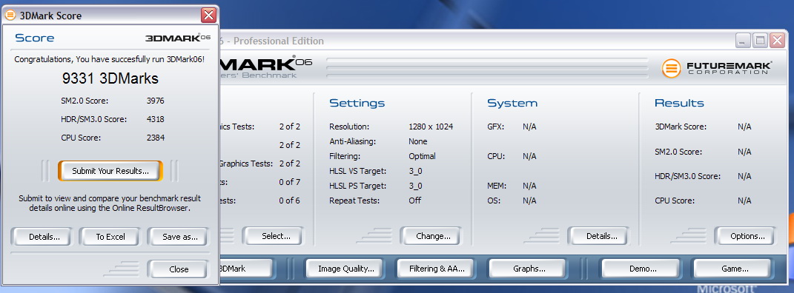Click HLSL PS Target value 3_0
This screenshot has width=794, height=293.
[415, 186]
